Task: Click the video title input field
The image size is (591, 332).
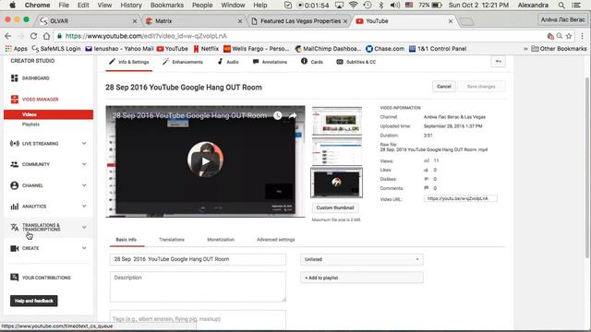Action: [198, 259]
